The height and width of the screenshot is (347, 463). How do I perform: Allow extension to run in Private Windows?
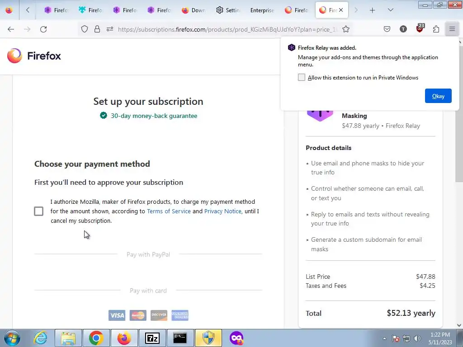[302, 77]
